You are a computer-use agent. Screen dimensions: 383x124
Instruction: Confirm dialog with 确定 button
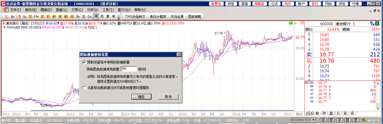[x=141, y=97]
